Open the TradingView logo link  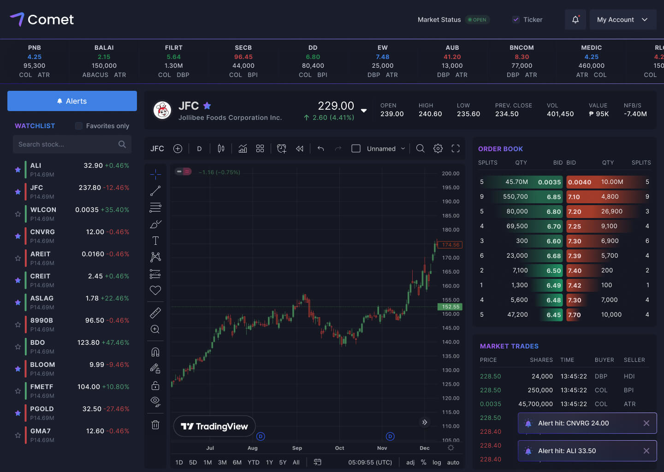[x=214, y=426]
